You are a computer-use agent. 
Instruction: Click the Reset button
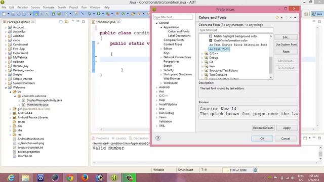coord(286,52)
